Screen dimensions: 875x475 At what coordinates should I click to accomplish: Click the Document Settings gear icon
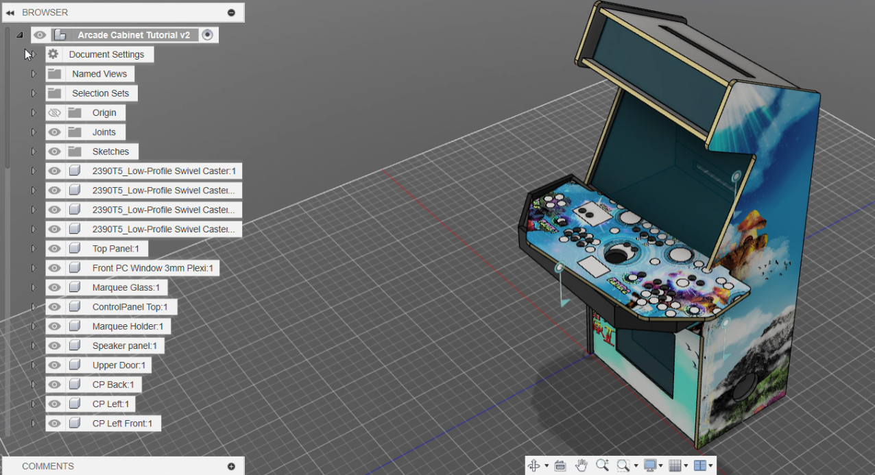(53, 54)
